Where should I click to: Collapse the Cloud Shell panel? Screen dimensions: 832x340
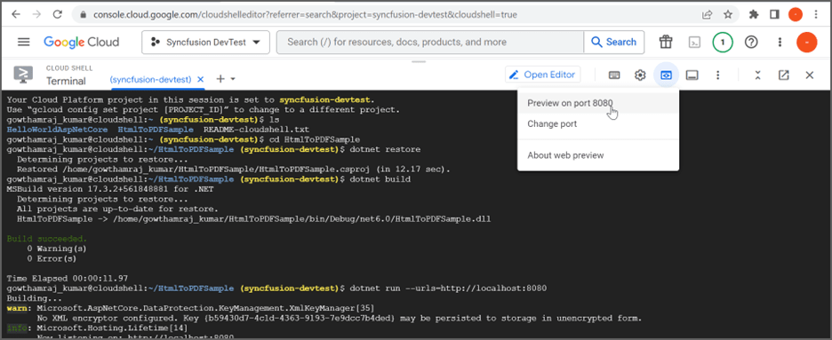(757, 75)
